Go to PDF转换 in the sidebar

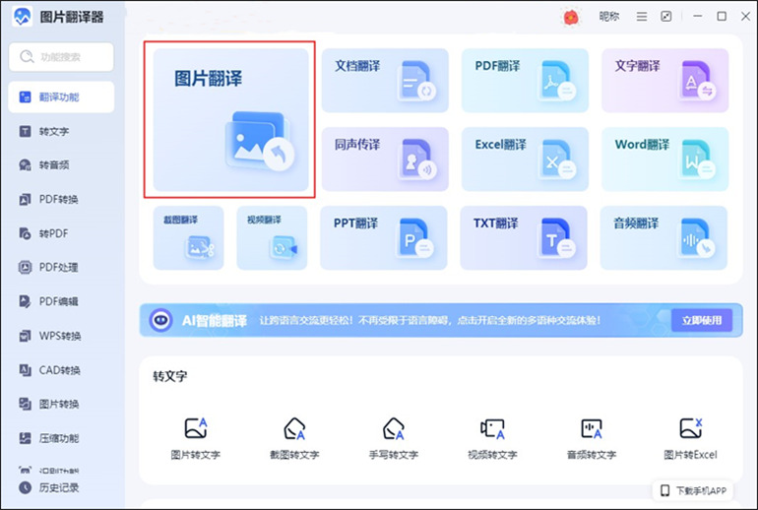tap(59, 199)
